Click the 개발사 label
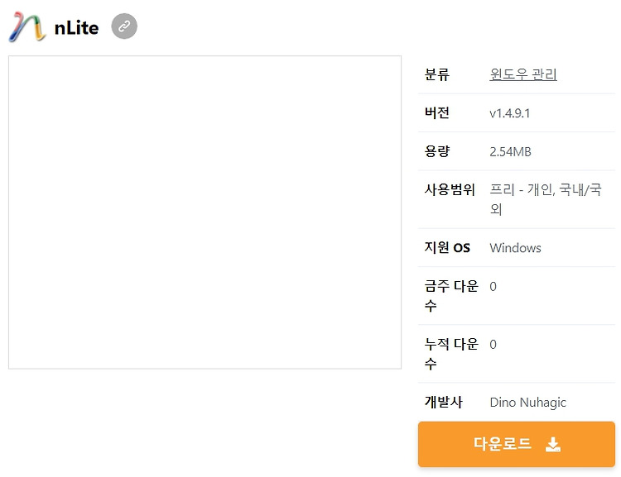This screenshot has height=477, width=621. coord(444,402)
